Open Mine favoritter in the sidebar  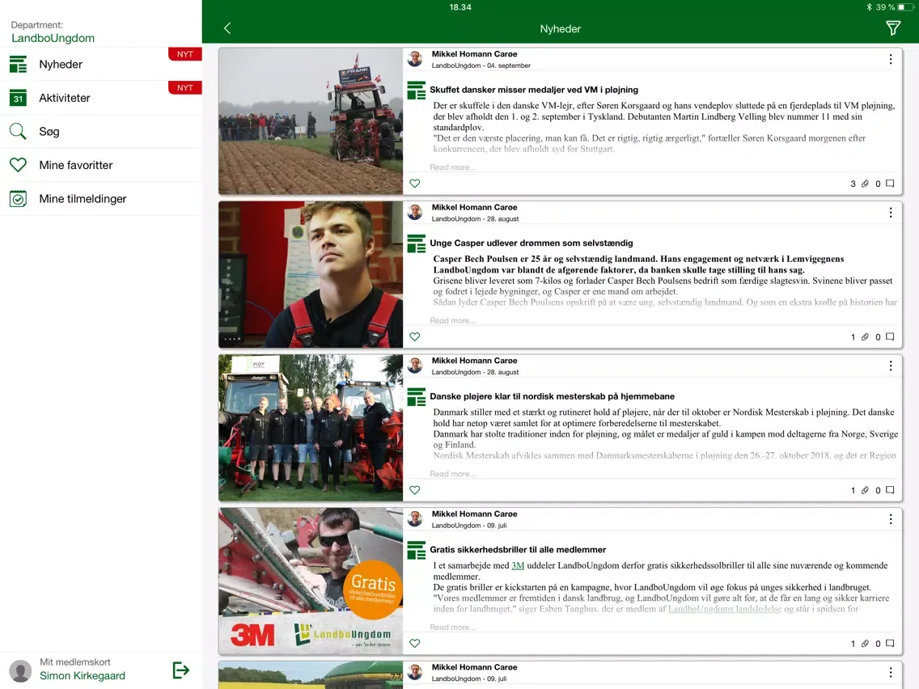point(101,165)
